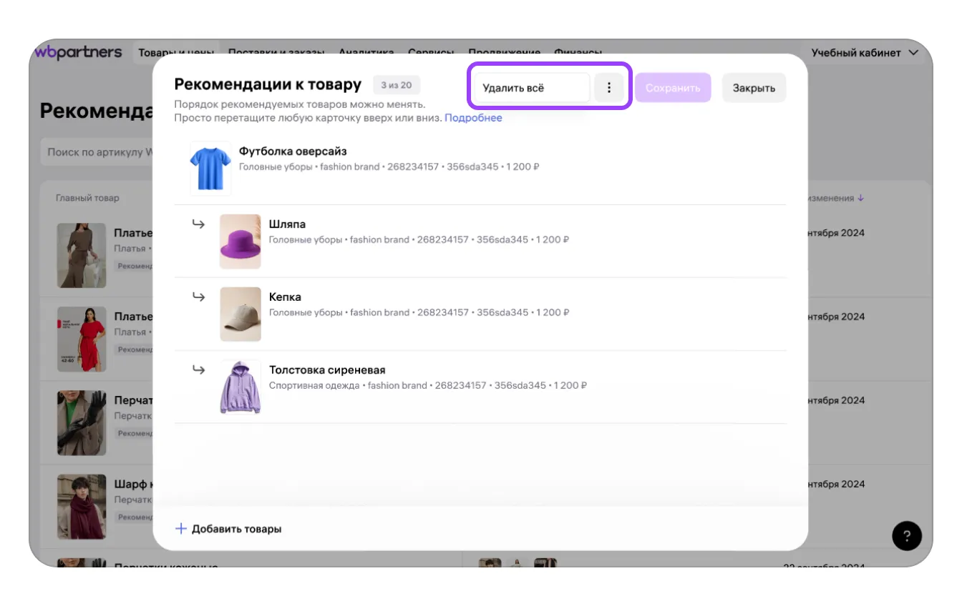
Task: Click the drag arrow icon beside Кепка
Action: 198,297
